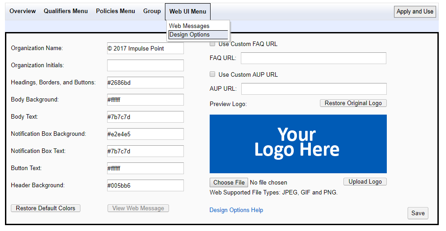Viewport: 446px width, 231px height.
Task: Select Web Messages from the dropdown
Action: [x=189, y=26]
